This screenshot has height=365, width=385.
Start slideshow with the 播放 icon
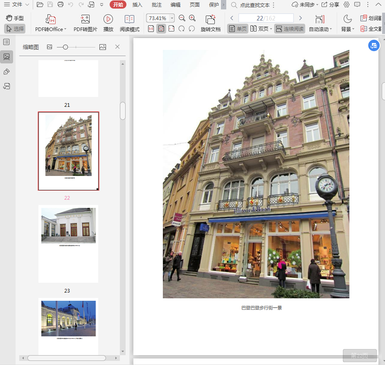[x=108, y=19]
